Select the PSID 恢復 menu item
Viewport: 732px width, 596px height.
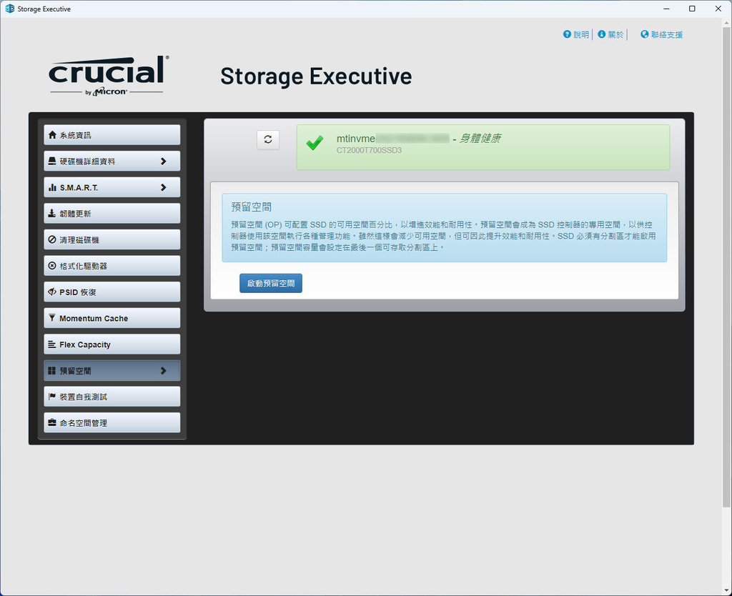tap(112, 292)
